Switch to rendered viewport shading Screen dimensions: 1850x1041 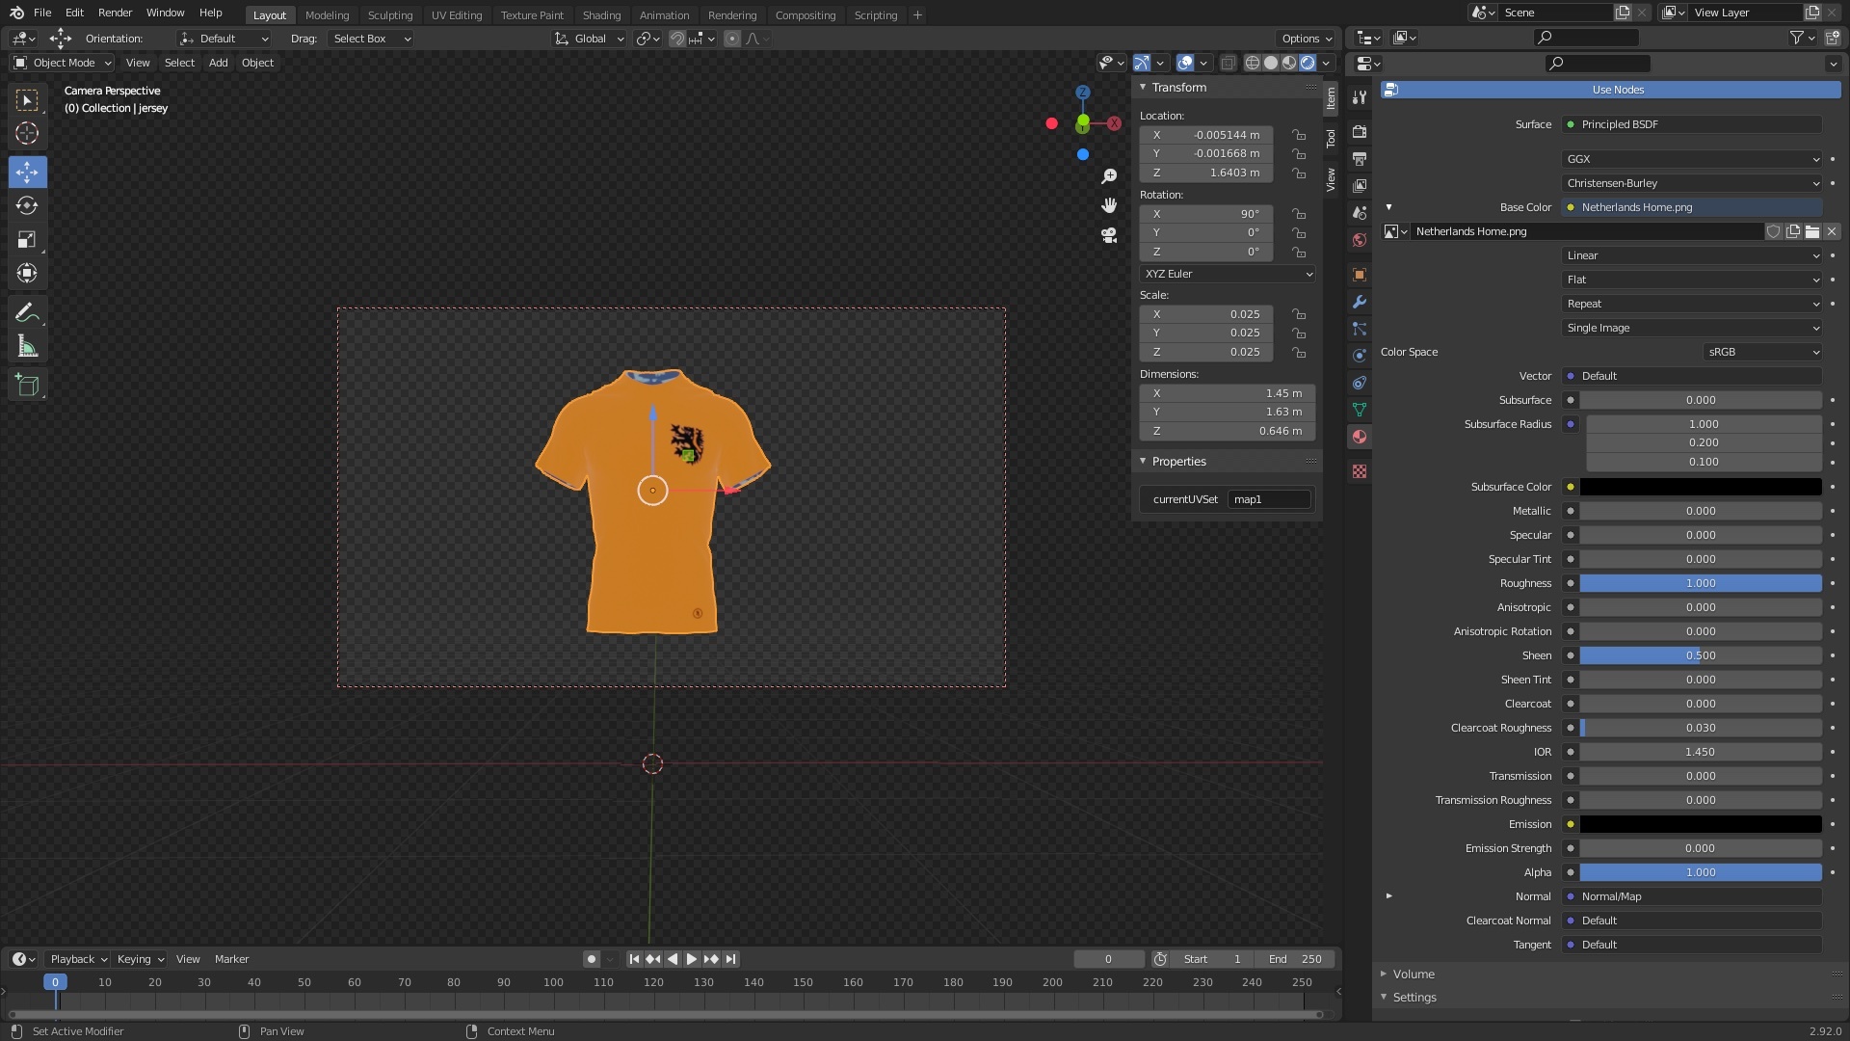pyautogui.click(x=1308, y=63)
